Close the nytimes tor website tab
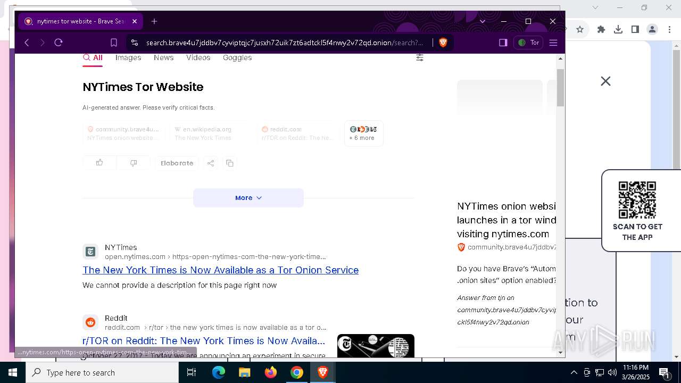This screenshot has width=681, height=383. 135,21
